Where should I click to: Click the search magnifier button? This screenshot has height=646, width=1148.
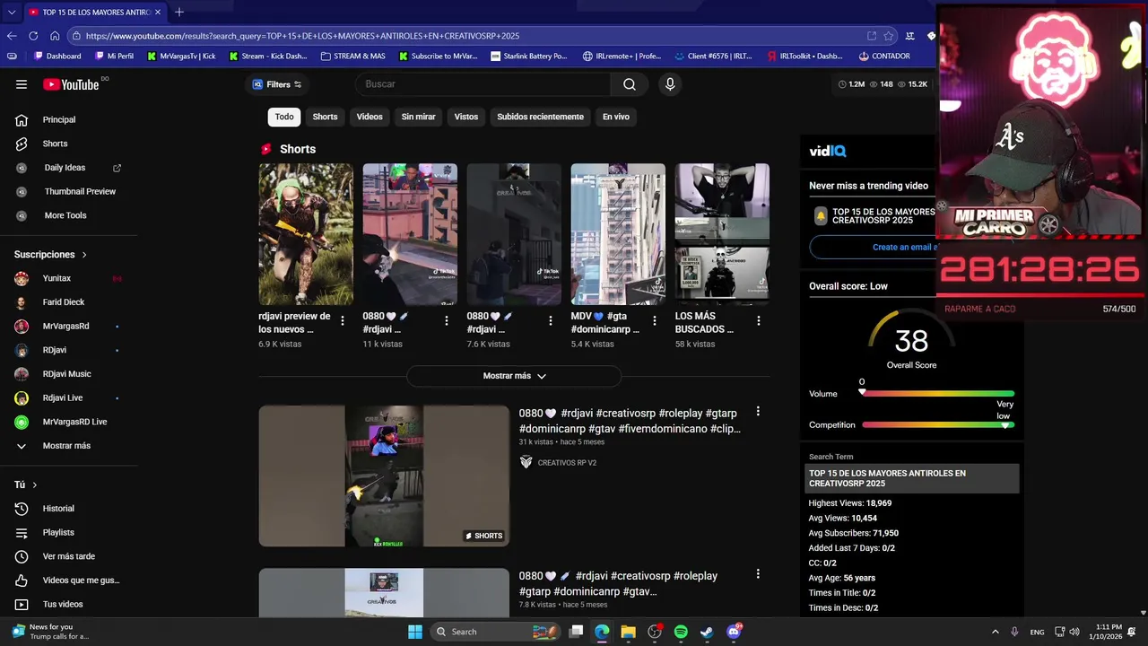pos(630,84)
